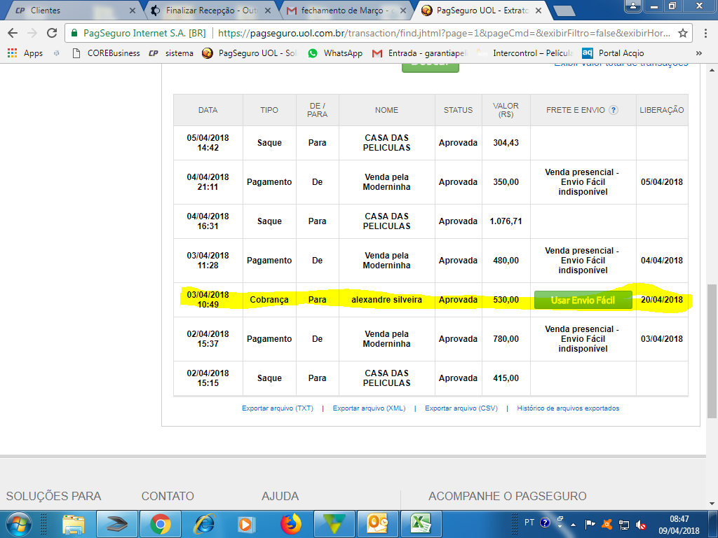
Task: Reload the page
Action: [51, 33]
